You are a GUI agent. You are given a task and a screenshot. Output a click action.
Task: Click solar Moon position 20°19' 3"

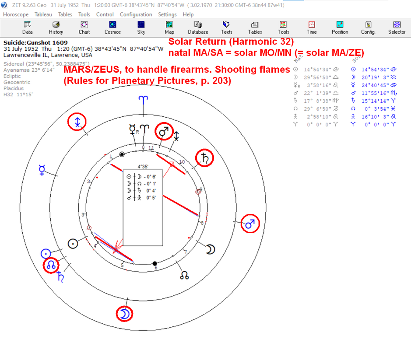(x=376, y=77)
